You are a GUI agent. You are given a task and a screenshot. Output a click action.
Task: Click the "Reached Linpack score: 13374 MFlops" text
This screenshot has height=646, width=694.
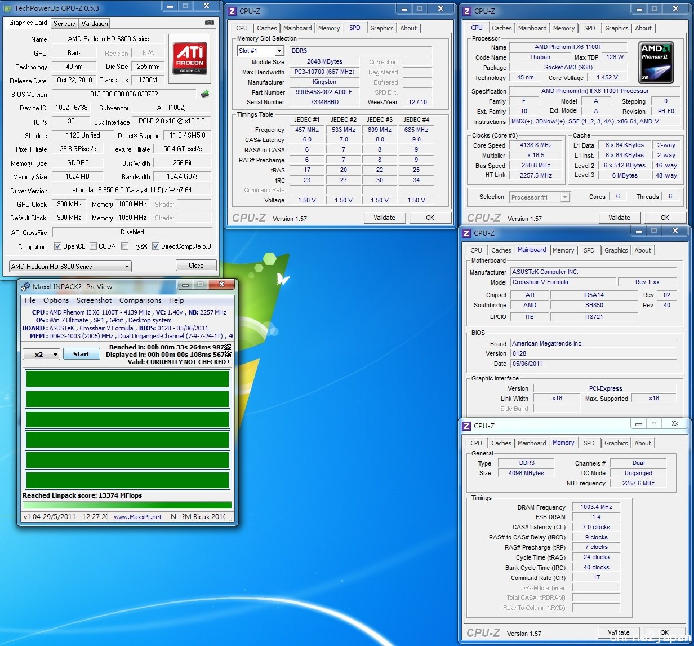click(82, 495)
